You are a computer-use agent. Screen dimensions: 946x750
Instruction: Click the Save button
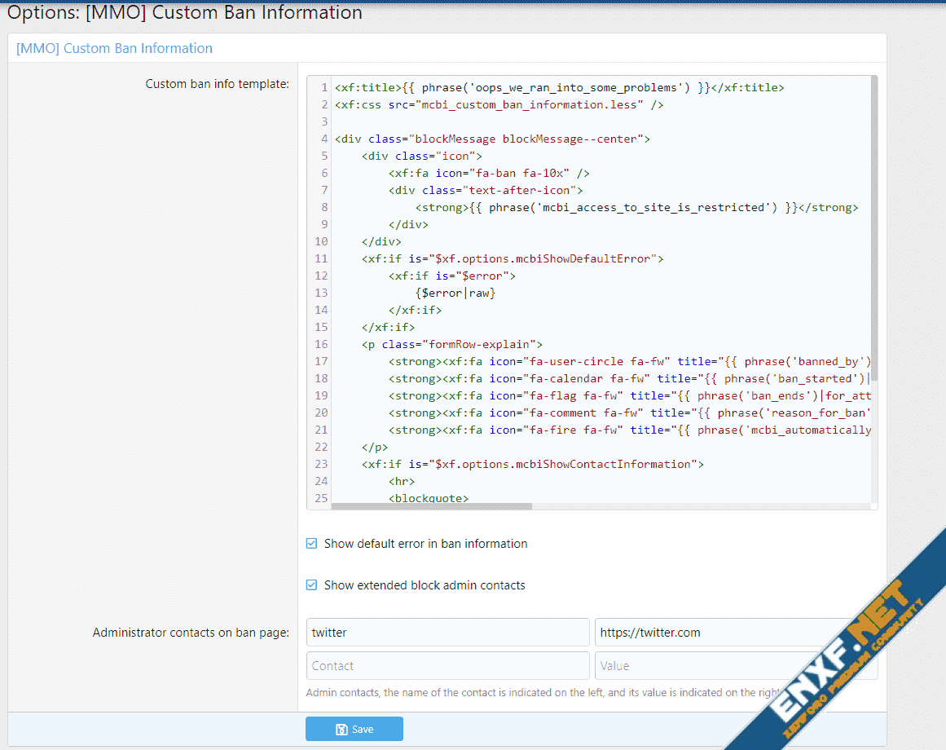tap(354, 729)
